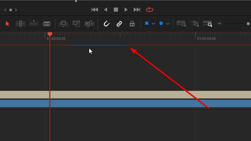251x141 pixels.
Task: Select the Selection Mode arrow tool
Action: [8, 24]
